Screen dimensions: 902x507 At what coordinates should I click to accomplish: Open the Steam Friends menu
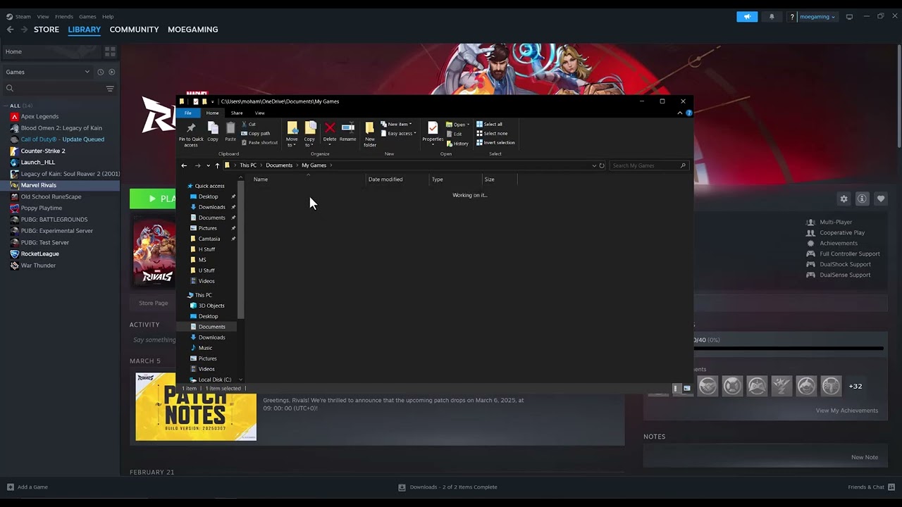64,16
